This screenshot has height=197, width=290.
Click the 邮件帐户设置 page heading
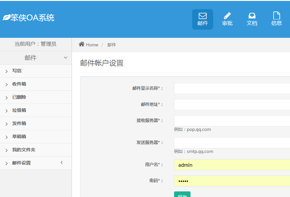coord(102,63)
